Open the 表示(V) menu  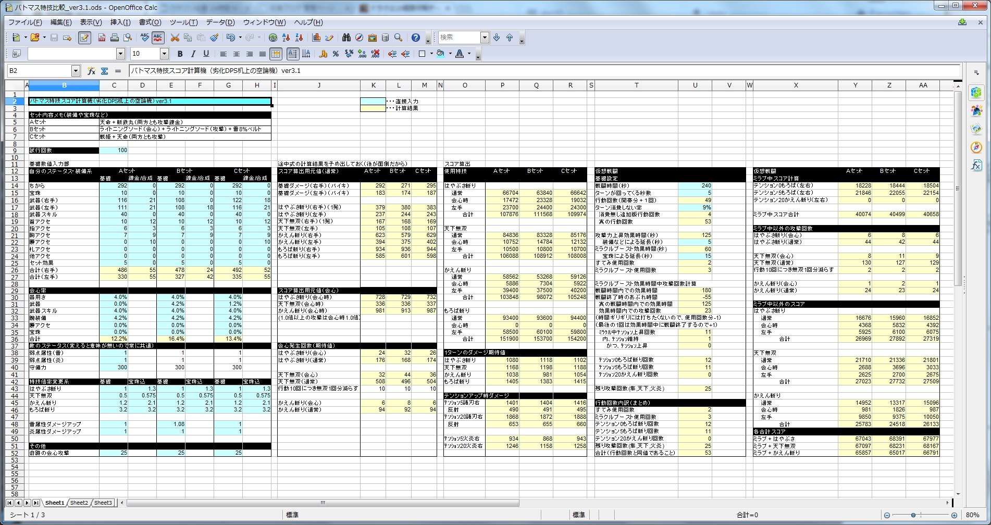91,22
